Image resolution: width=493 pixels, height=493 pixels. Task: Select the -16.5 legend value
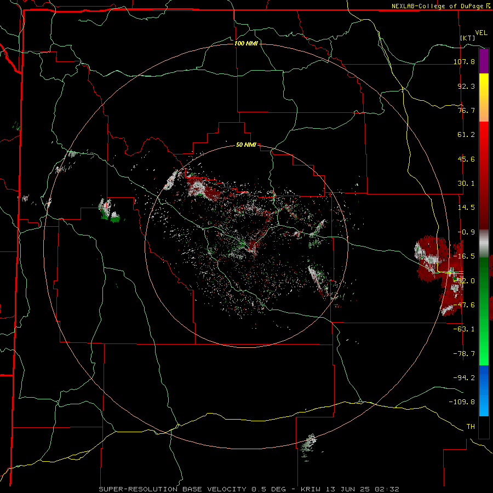pyautogui.click(x=464, y=256)
